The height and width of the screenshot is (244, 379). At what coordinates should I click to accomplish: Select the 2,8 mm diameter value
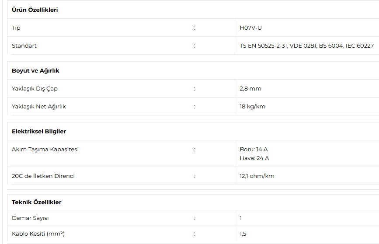(250, 89)
